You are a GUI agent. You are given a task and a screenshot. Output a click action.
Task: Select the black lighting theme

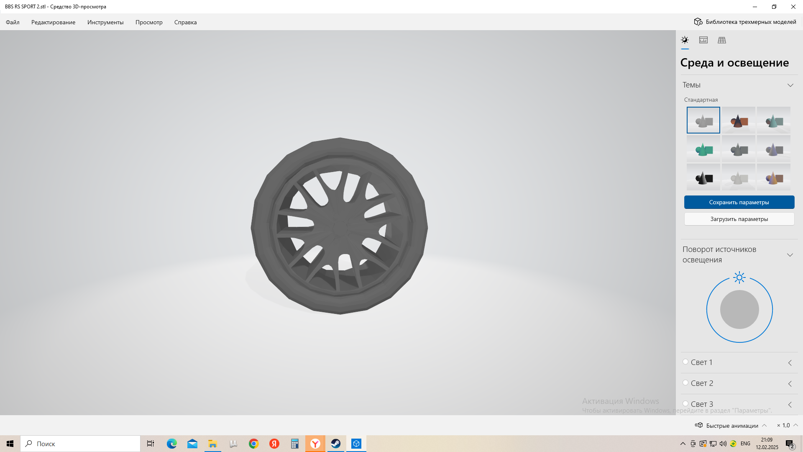click(x=703, y=177)
